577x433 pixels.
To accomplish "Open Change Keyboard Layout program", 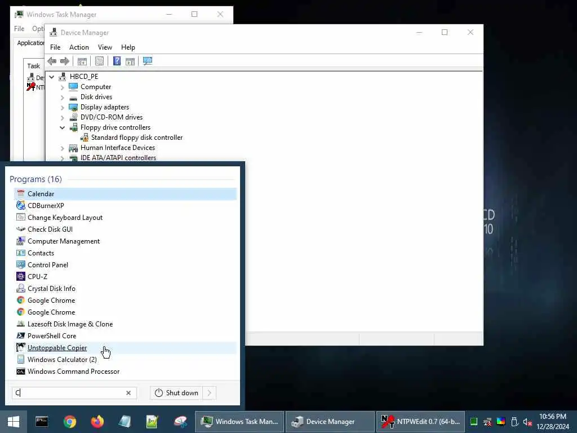I will click(x=125, y=217).
